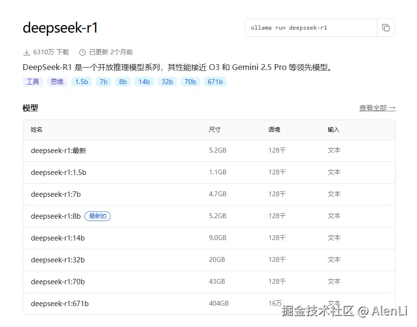Open deepseek-r1:14b model row

209,238
